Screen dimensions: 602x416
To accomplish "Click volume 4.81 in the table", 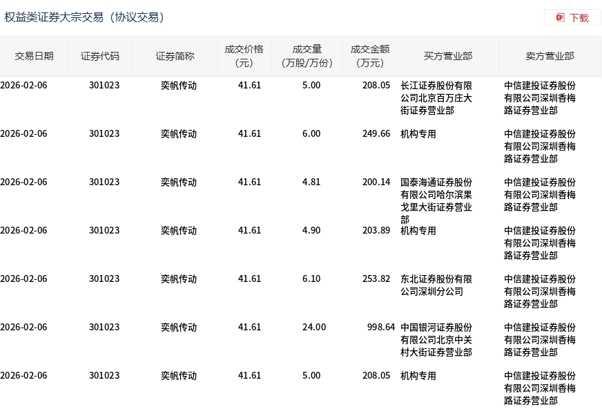I will (x=311, y=182).
